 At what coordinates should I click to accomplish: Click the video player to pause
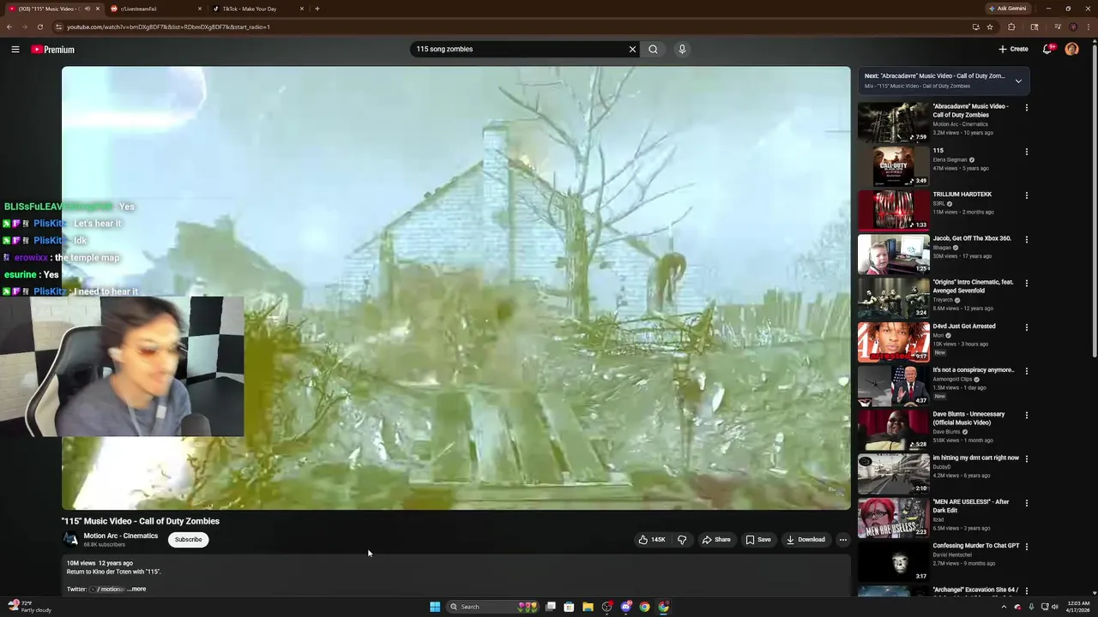pos(456,288)
